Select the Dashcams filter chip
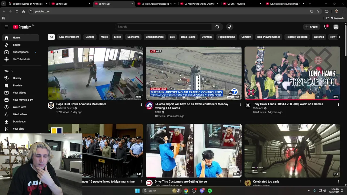 tap(133, 37)
